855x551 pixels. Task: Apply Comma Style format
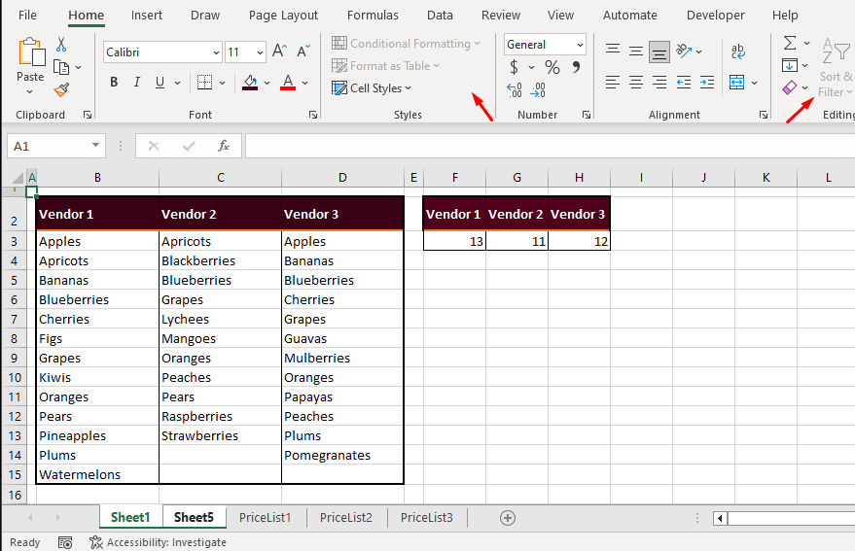(577, 68)
